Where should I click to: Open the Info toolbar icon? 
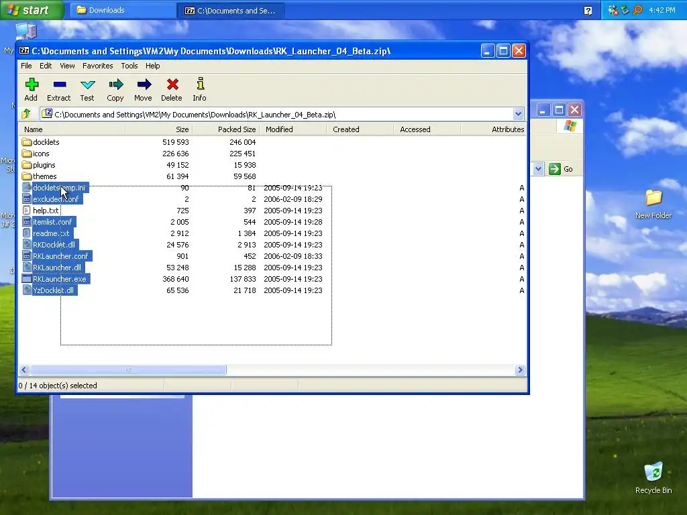(200, 84)
